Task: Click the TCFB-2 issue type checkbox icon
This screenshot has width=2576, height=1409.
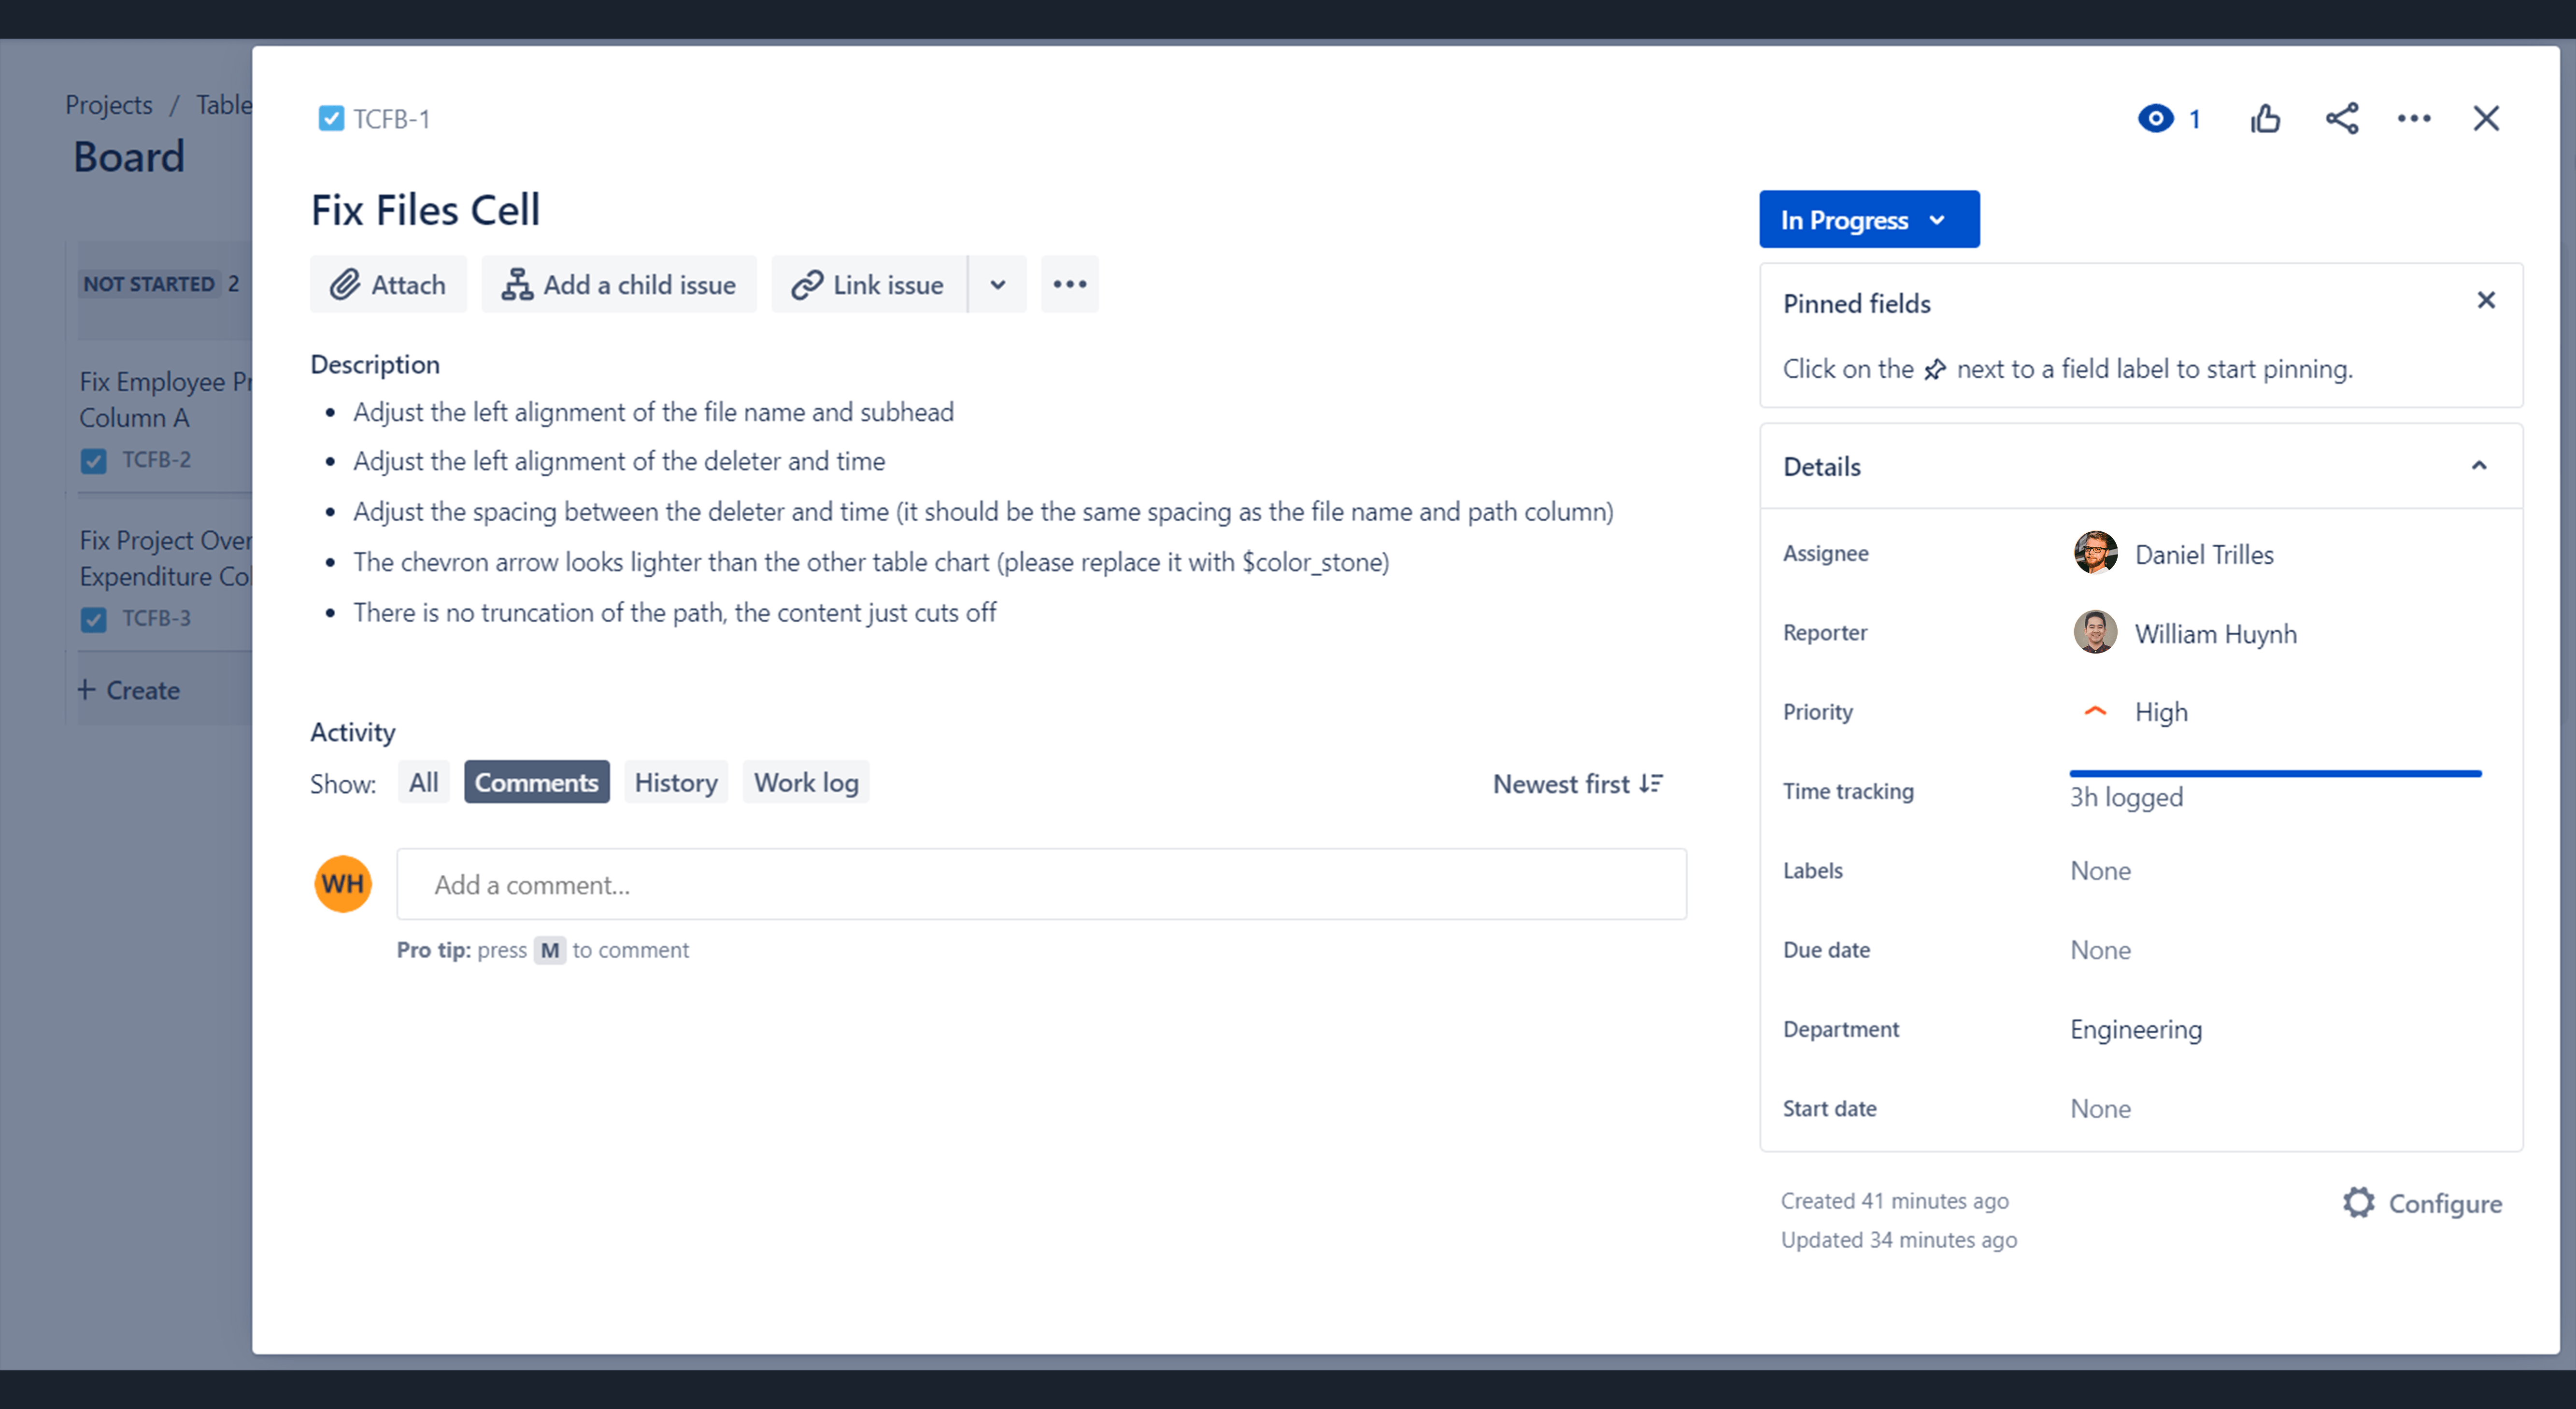Action: tap(94, 460)
